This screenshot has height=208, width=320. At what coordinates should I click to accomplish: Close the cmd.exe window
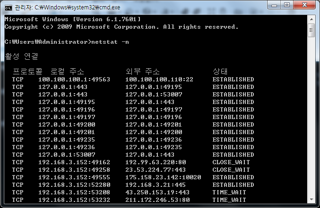(x=304, y=5)
